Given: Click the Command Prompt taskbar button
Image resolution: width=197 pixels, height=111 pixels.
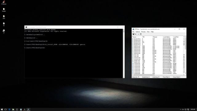Looking at the screenshot, I should 17,109.
